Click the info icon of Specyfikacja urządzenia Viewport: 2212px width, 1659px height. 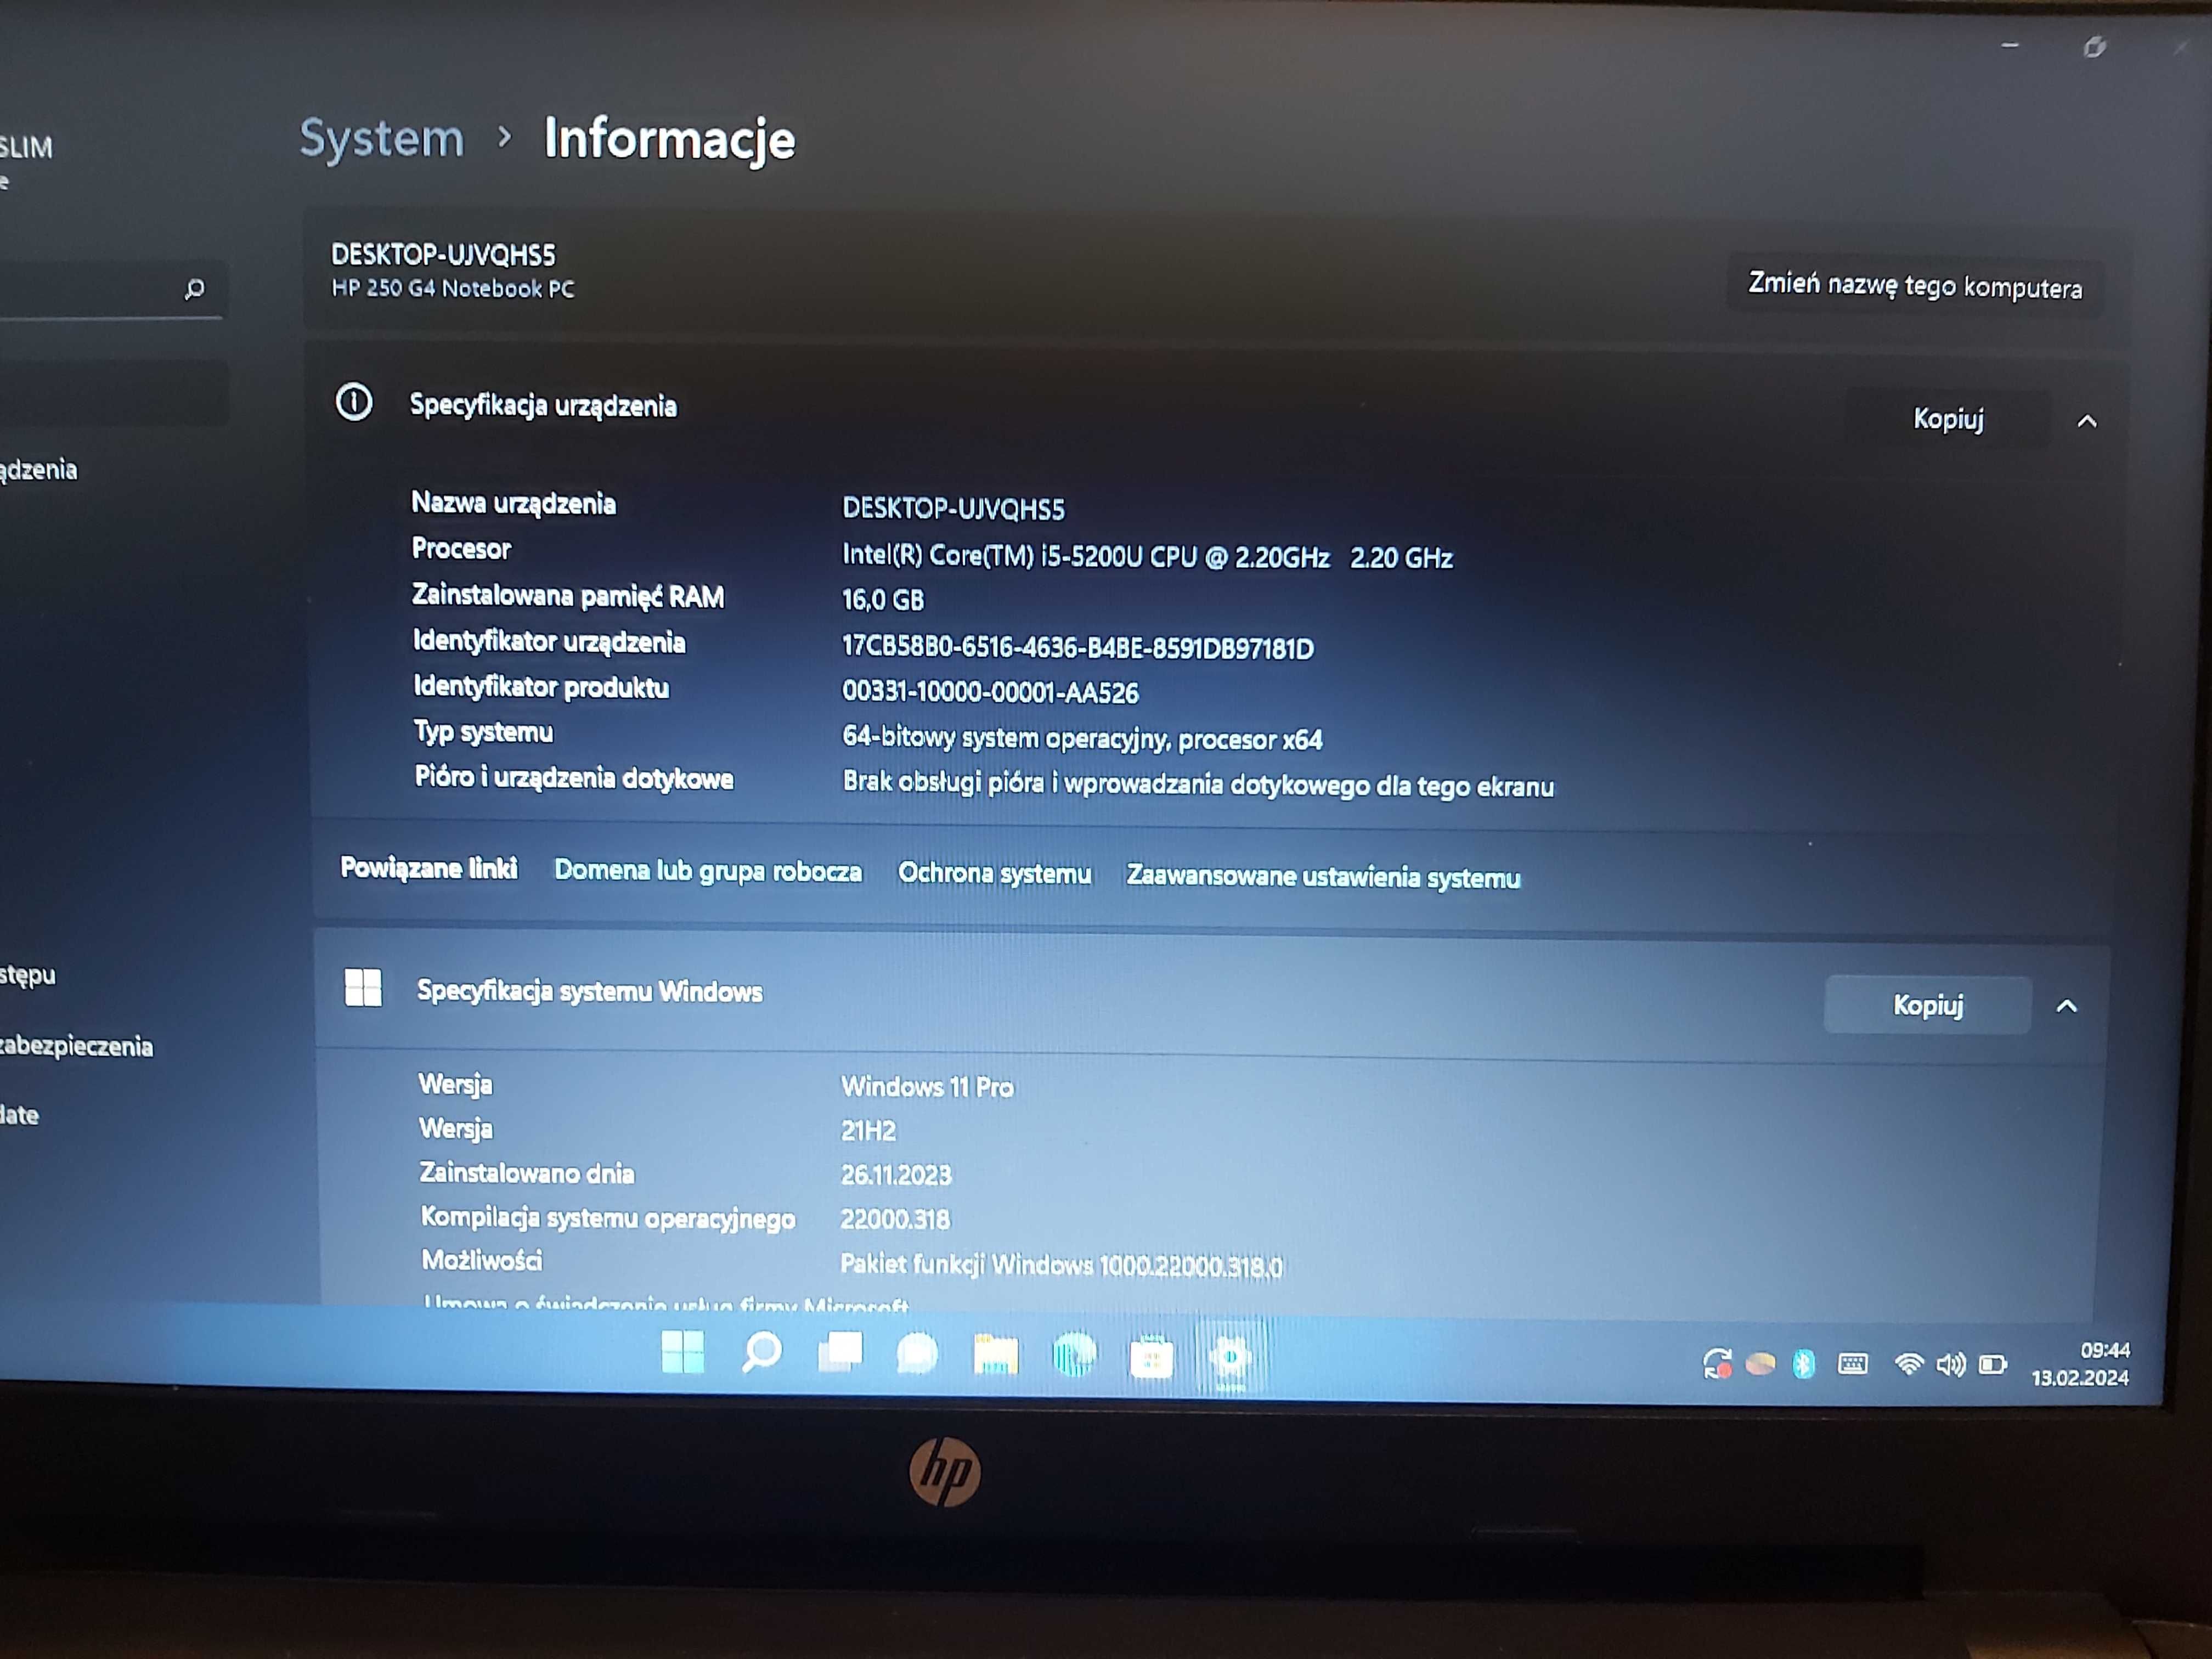point(353,402)
